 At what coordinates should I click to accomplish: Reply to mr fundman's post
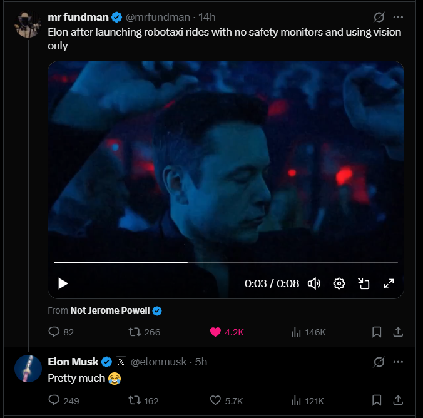tap(54, 332)
